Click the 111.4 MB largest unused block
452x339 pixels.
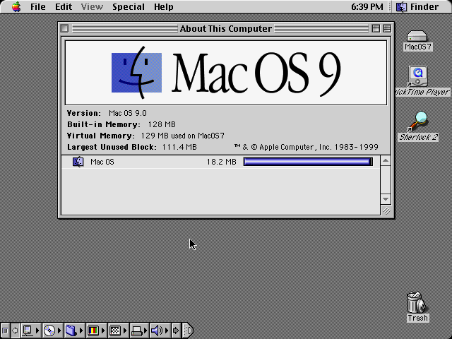pos(179,147)
